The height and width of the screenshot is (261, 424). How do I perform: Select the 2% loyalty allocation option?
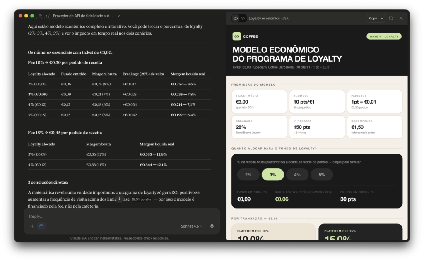(x=248, y=175)
